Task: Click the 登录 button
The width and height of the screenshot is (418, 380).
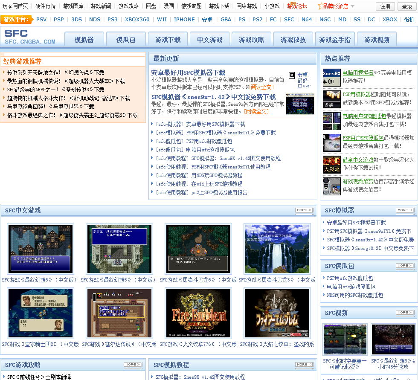Action: [407, 6]
